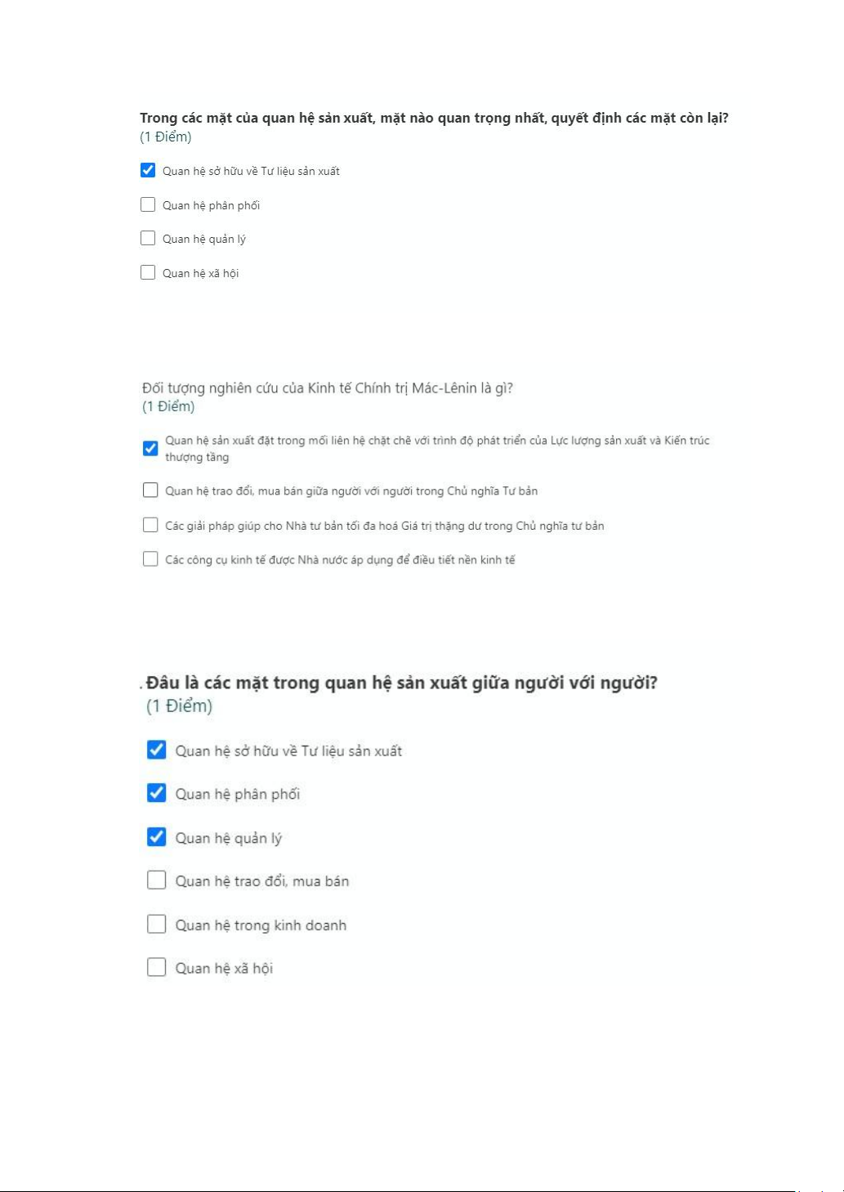The width and height of the screenshot is (844, 1192).
Task: Click '(1 Điểm)' under the 'Đối tượng nghiên cứu' question
Action: 168,406
